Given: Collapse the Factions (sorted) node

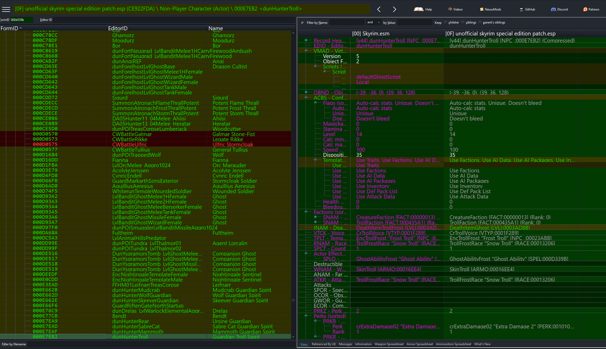Looking at the screenshot, I should pos(306,213).
